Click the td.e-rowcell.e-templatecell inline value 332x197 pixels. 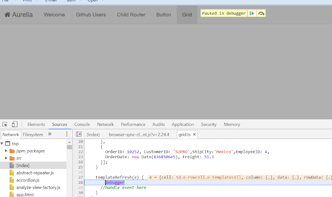(x=208, y=177)
